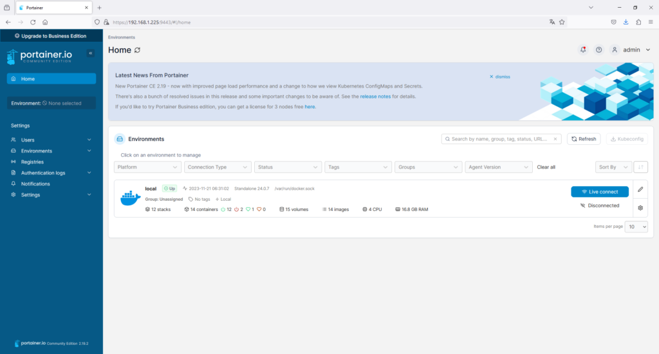Dismiss the Latest News banner

(499, 77)
